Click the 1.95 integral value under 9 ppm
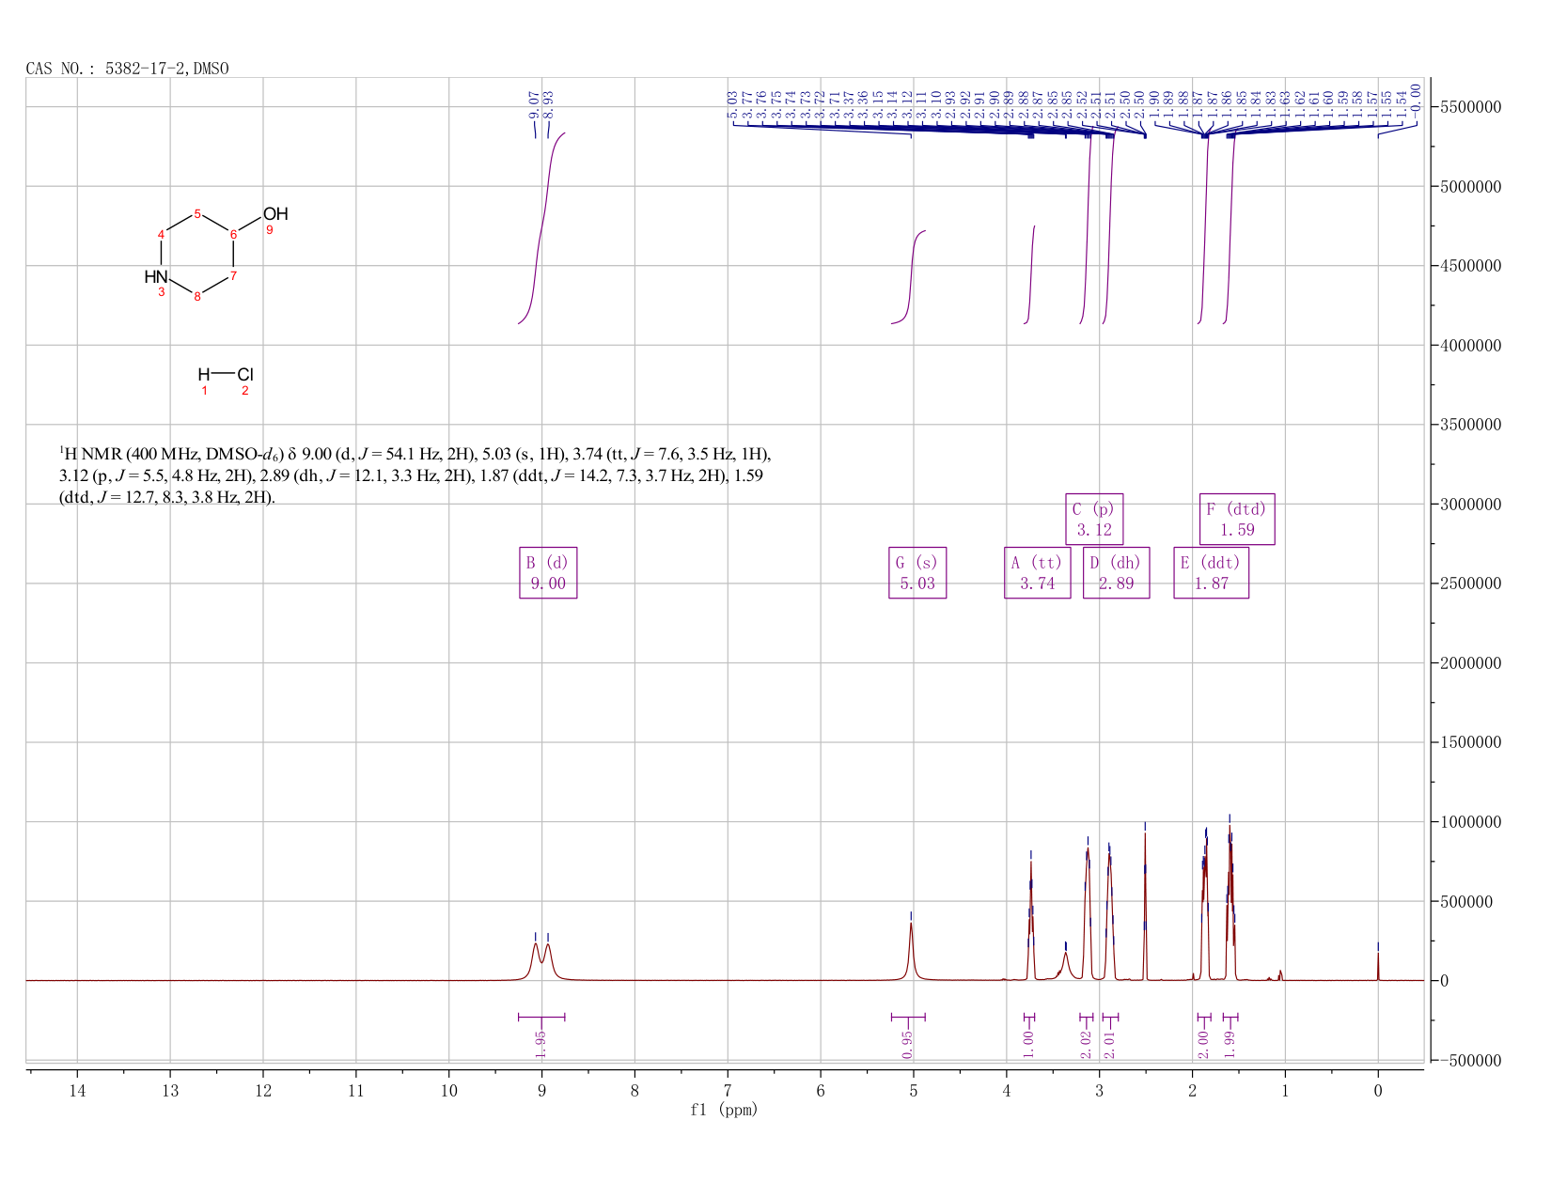This screenshot has width=1551, height=1198. pos(540,1045)
